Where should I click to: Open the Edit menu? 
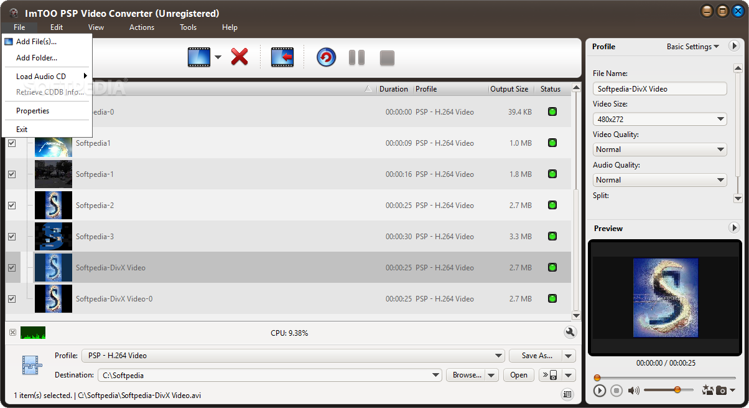[57, 27]
